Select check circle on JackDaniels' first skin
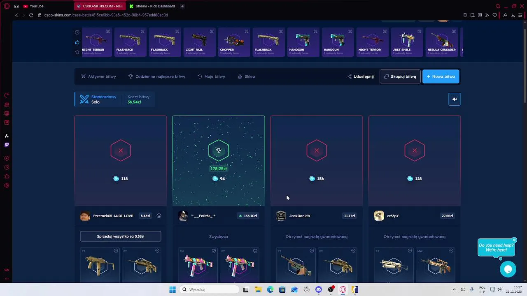 tap(312, 251)
